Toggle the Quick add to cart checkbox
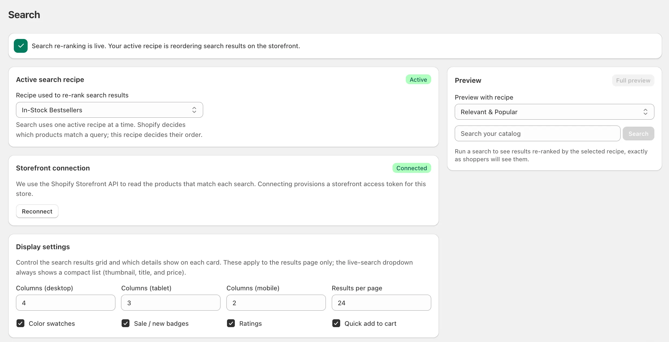 click(x=336, y=323)
